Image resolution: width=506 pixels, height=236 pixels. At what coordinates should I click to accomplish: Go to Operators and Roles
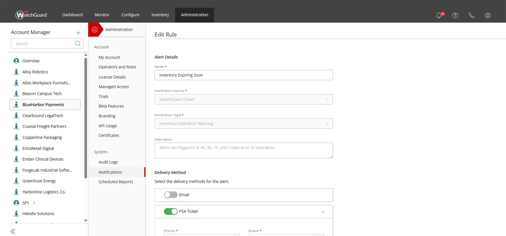(117, 67)
